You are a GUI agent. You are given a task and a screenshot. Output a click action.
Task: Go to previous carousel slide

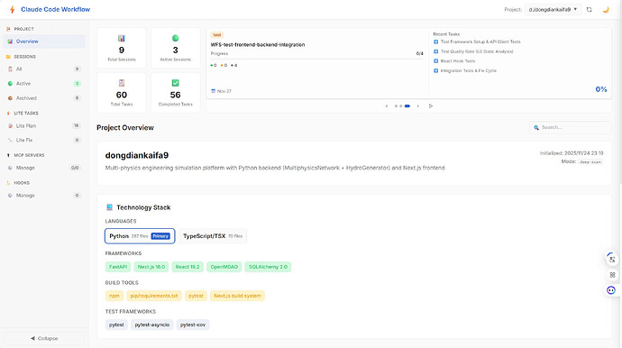point(387,106)
